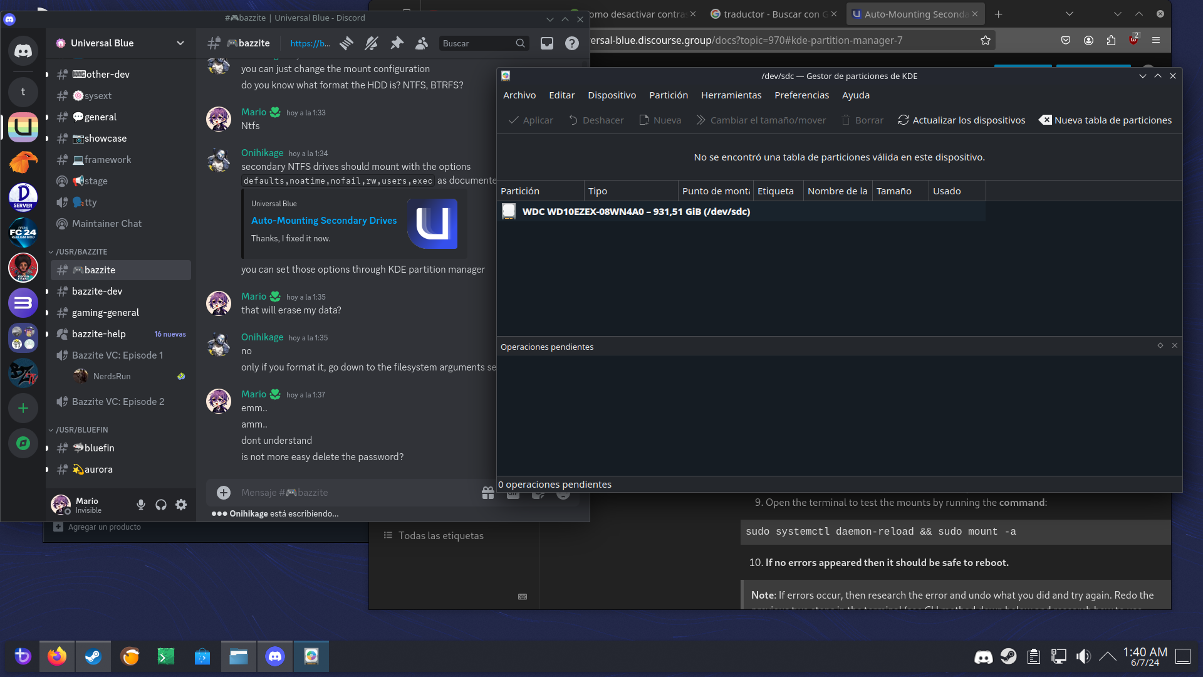Expand the Universal Blue server dropdown
This screenshot has height=677, width=1203.
point(180,43)
